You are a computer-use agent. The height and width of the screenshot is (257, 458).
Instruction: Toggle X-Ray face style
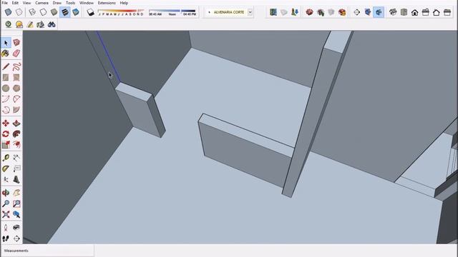point(8,12)
